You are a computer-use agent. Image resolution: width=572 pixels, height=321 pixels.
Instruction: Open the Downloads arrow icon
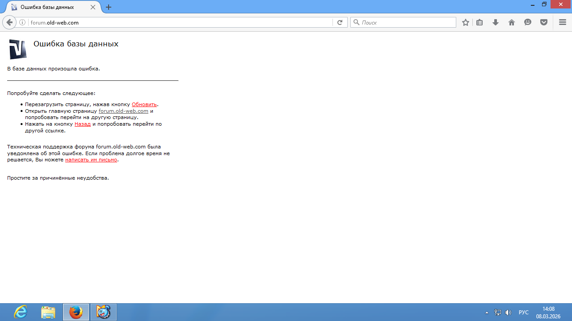tap(496, 22)
